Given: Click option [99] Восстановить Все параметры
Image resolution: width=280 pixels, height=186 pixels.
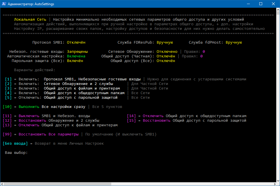Looking at the screenshot, I should pyautogui.click(x=79, y=134).
